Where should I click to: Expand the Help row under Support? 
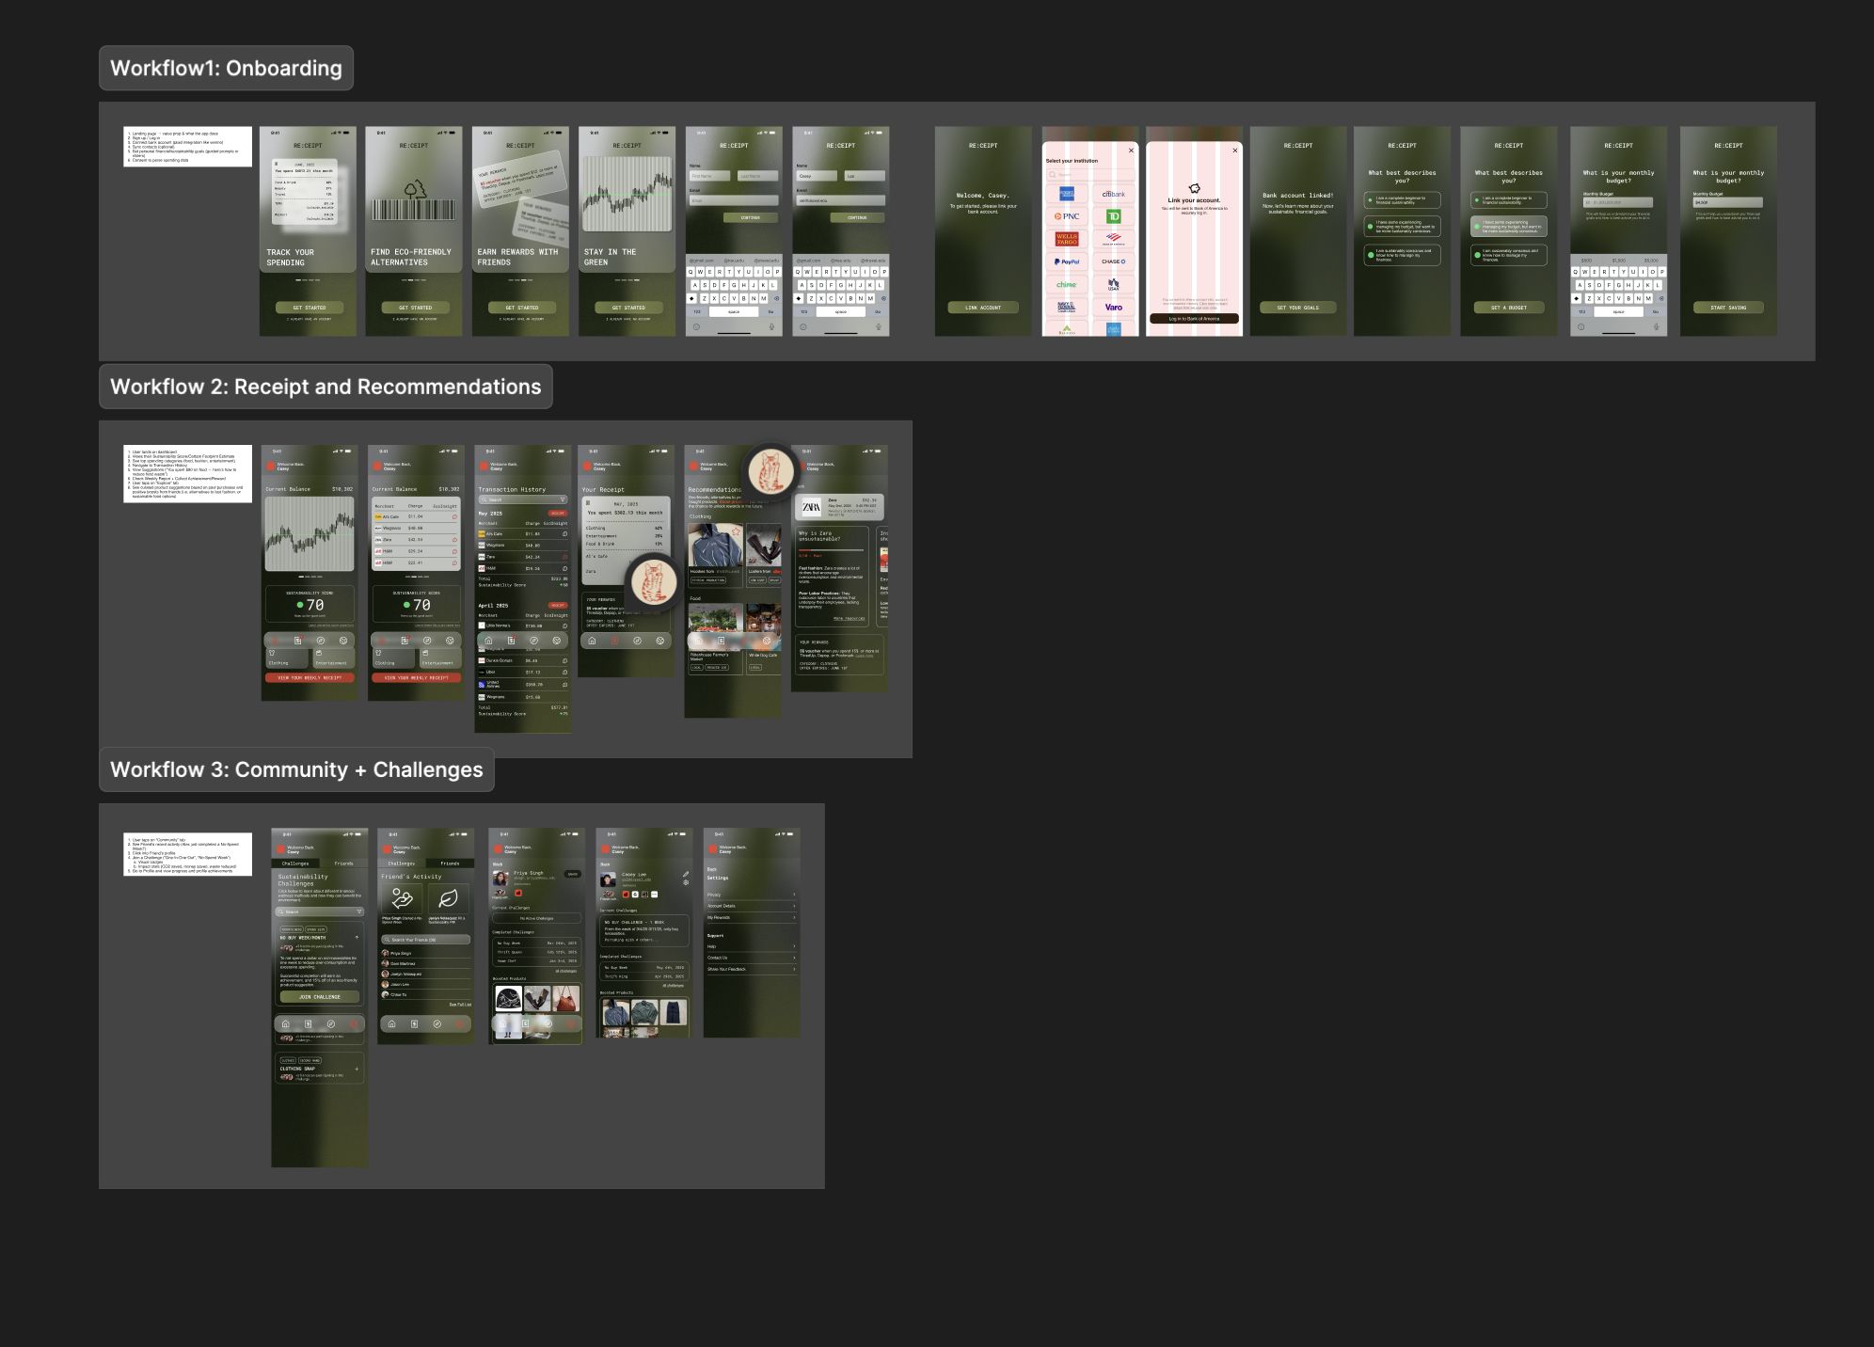click(x=752, y=946)
